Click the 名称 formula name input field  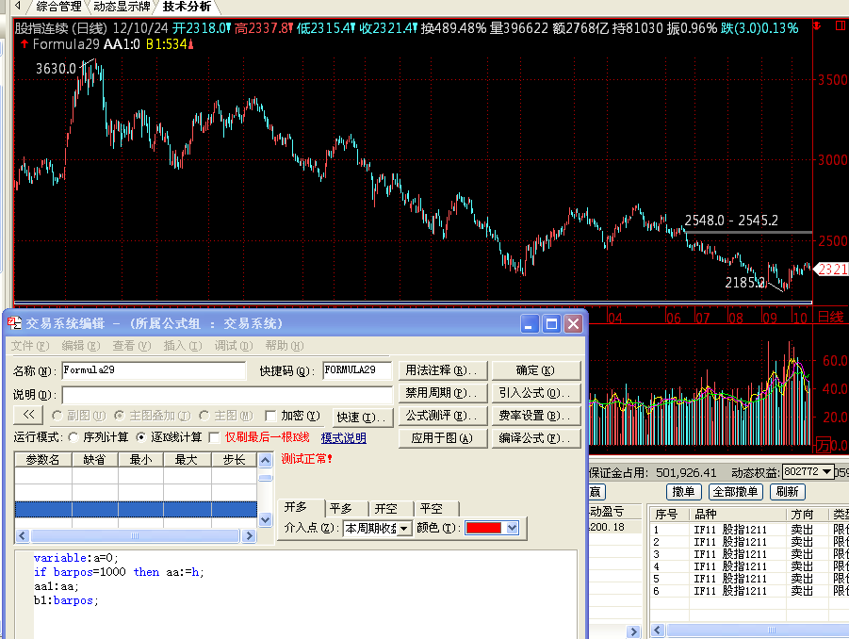(153, 370)
